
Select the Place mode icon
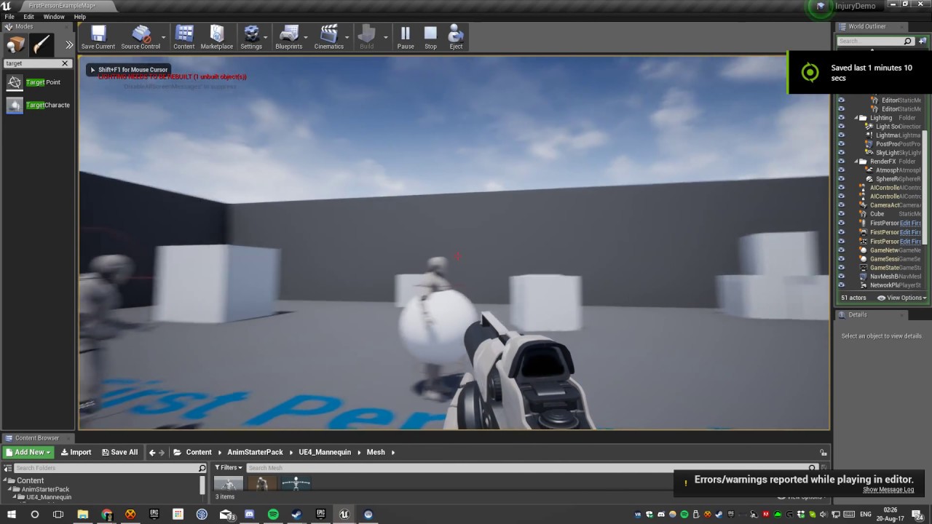15,45
